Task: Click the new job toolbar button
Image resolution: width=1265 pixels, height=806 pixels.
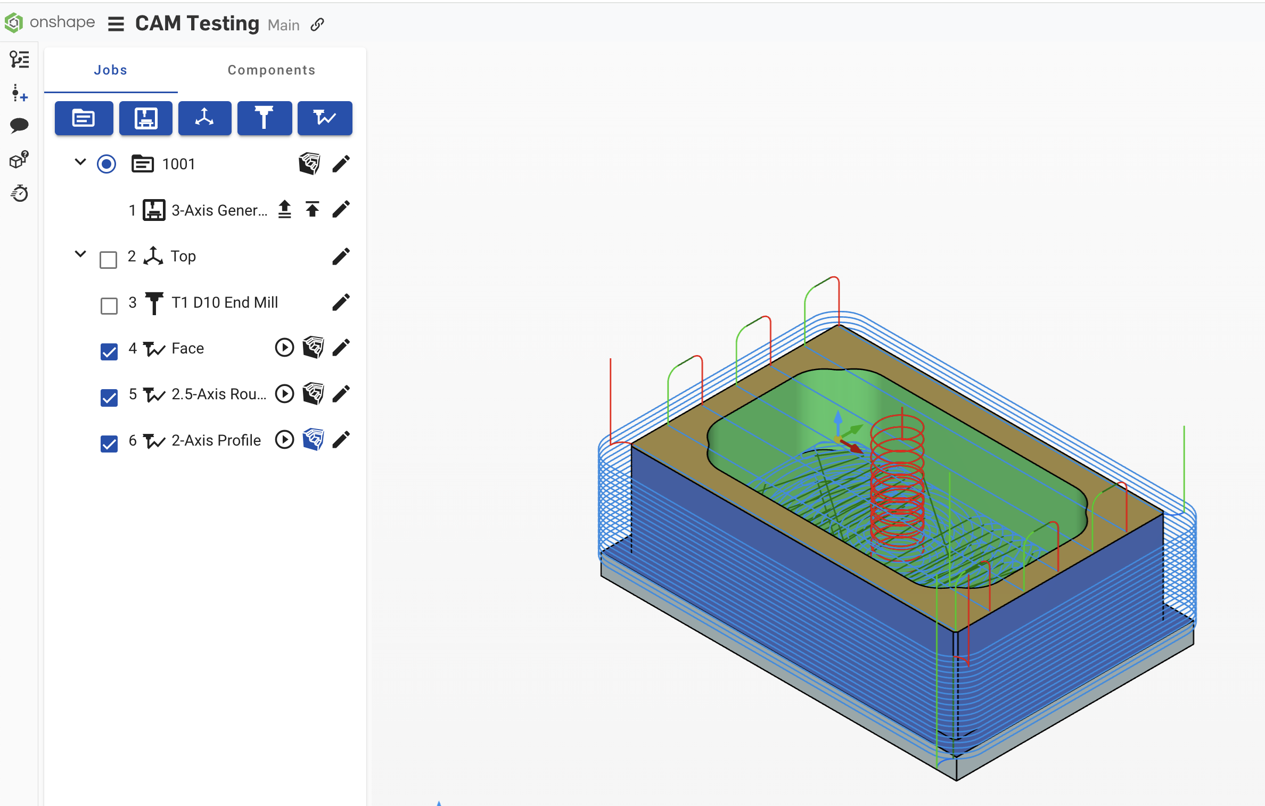Action: pos(84,118)
